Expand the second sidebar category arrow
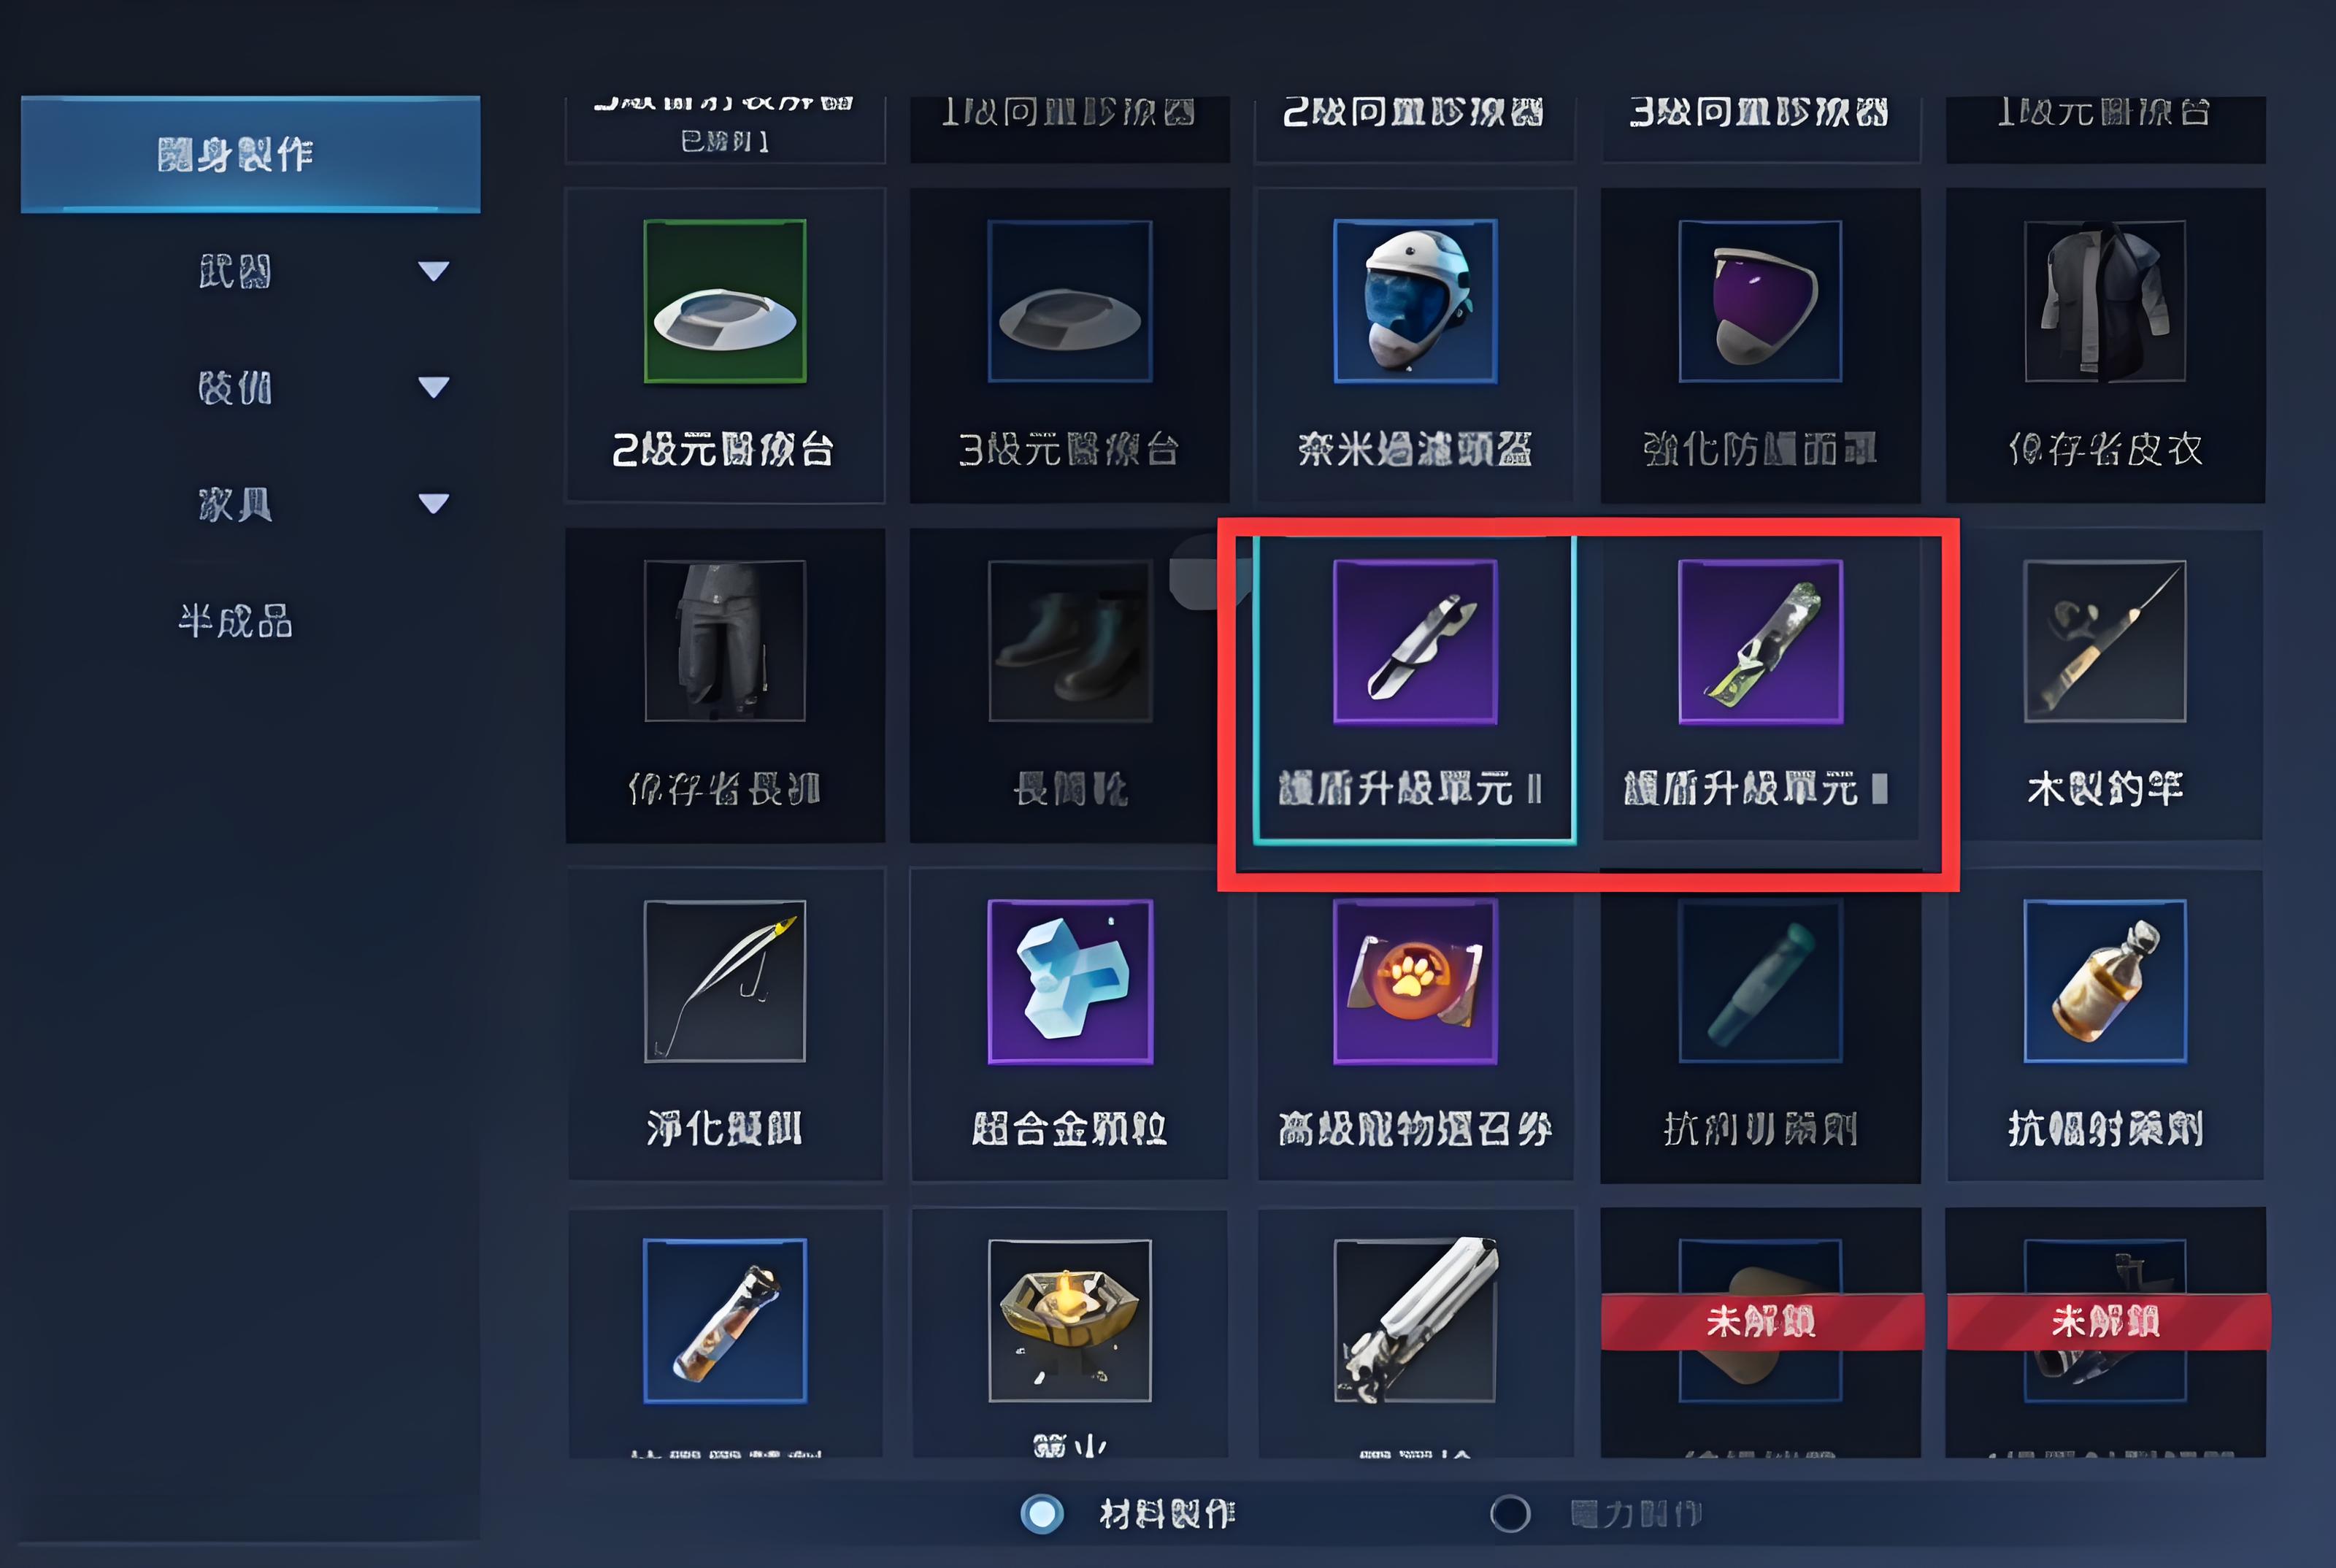 pos(433,387)
